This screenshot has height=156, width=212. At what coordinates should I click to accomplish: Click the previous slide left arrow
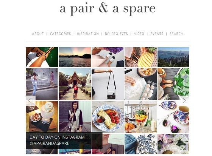coord(31,100)
